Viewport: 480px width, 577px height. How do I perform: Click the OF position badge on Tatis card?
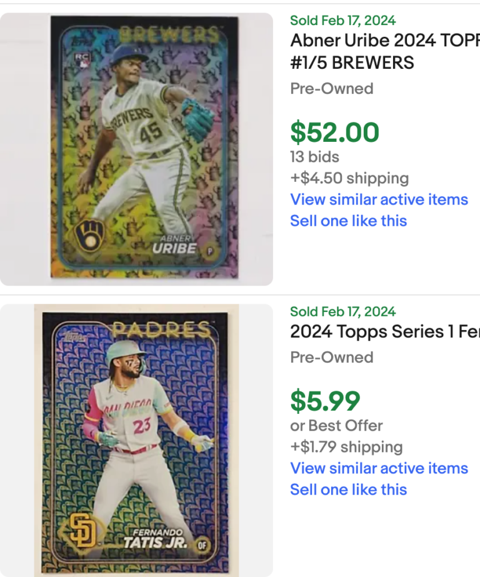(x=202, y=545)
